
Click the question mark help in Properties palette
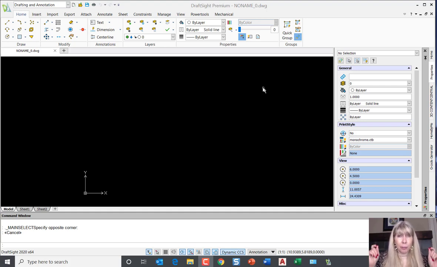(x=373, y=60)
